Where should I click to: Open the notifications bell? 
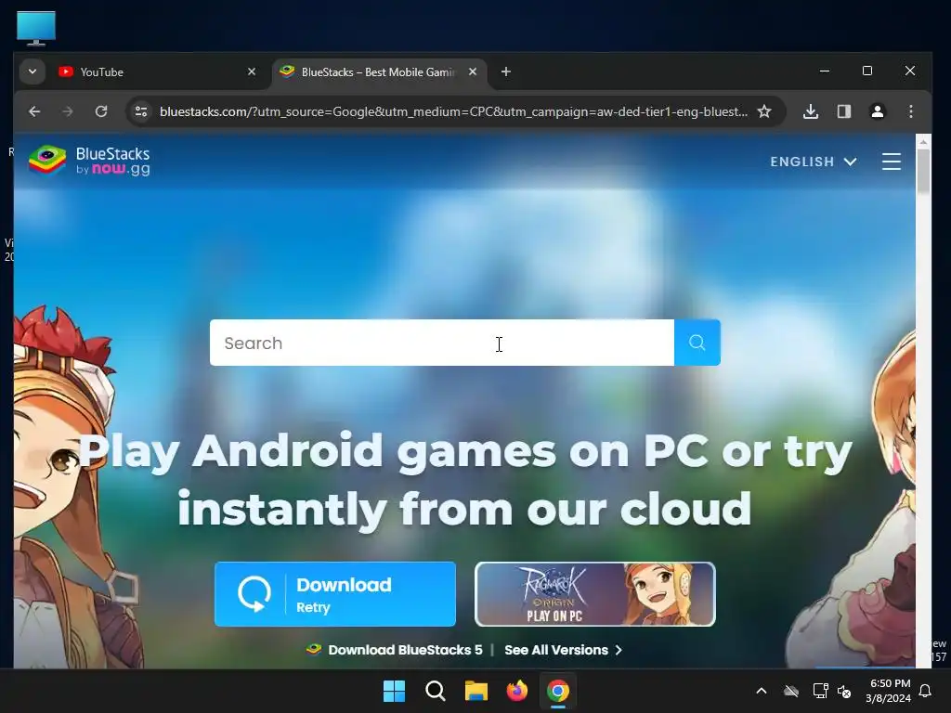[x=926, y=691]
